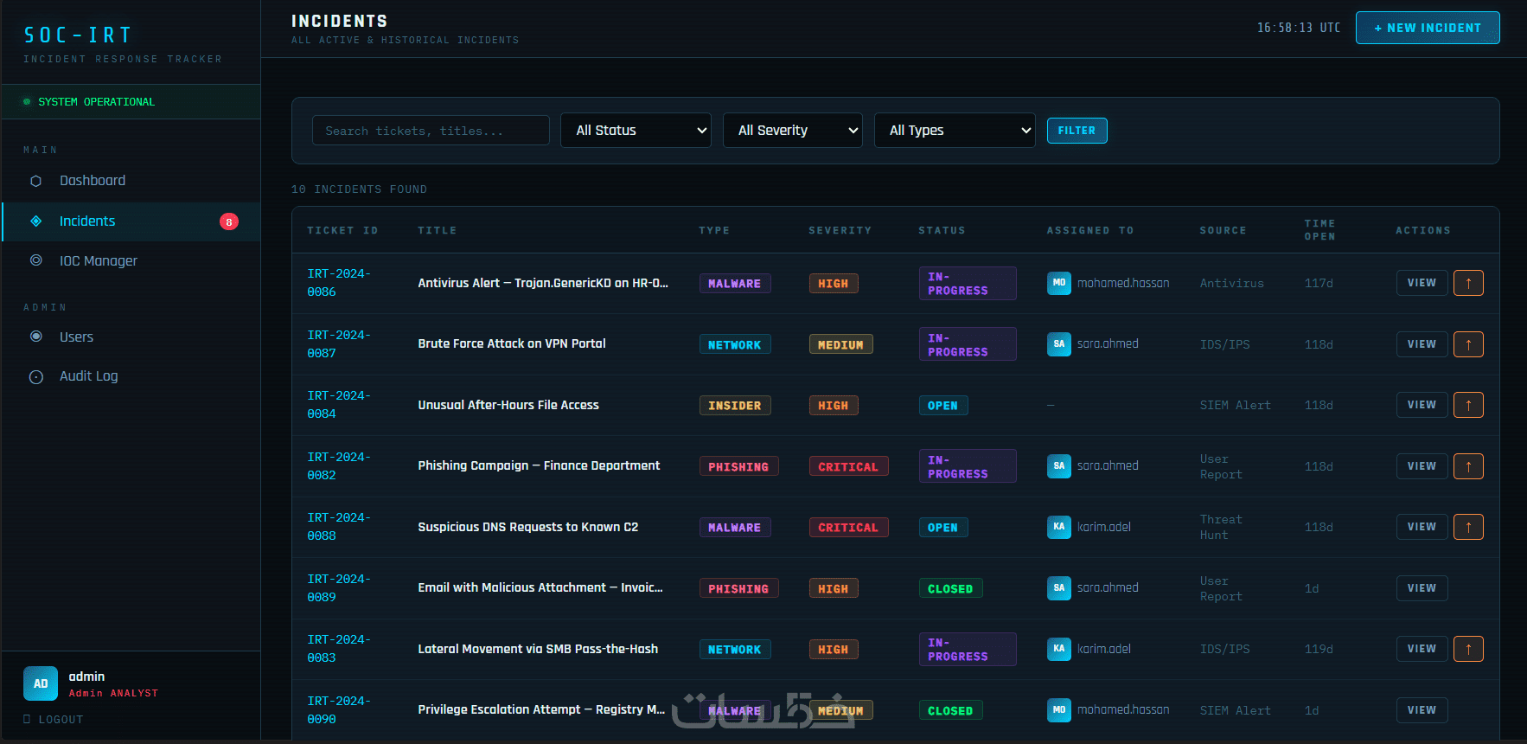The image size is (1527, 744).
Task: Click SA avatar in the Brute Force row
Action: [1059, 344]
